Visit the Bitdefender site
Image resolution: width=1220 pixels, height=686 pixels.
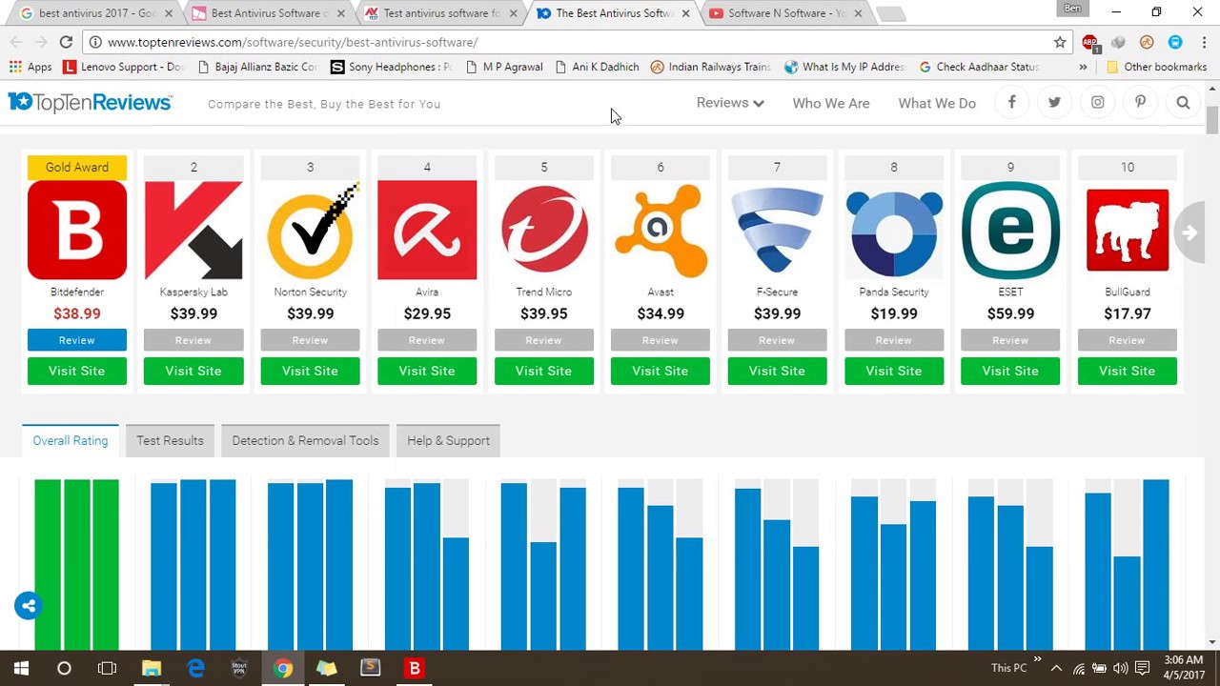(77, 371)
